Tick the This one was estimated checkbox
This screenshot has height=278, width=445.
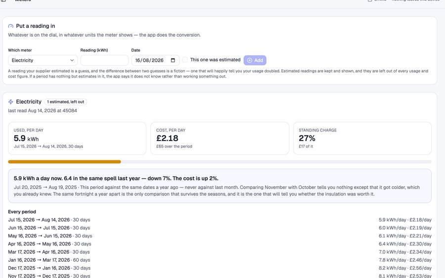(x=185, y=60)
